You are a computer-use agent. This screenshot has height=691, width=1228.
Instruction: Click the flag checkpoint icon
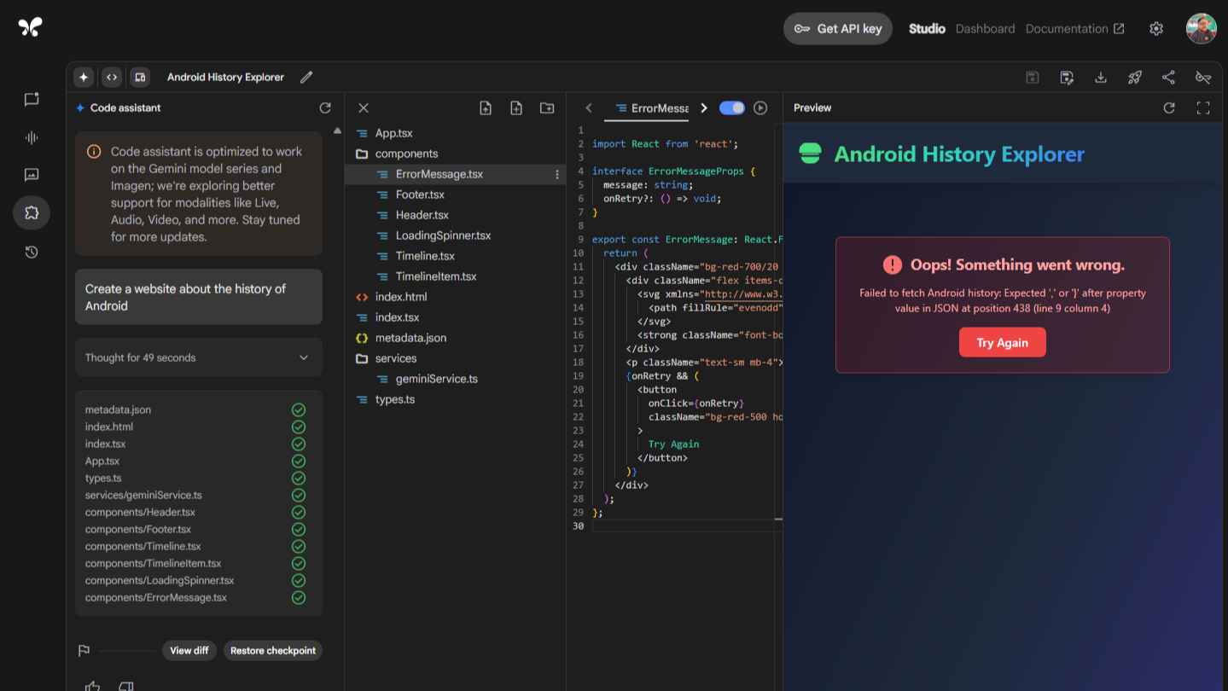tap(84, 651)
